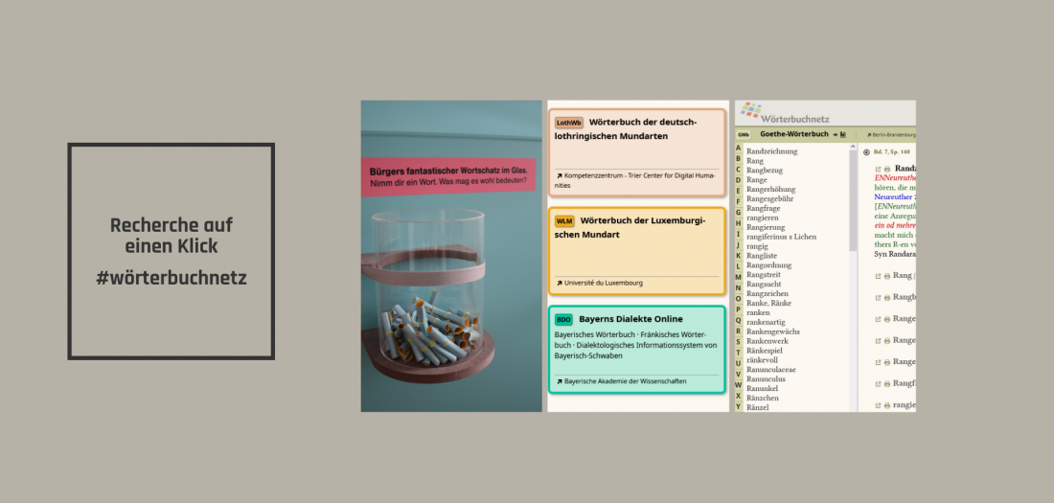
Task: Select letter Y in the alphabet index
Action: coord(738,406)
